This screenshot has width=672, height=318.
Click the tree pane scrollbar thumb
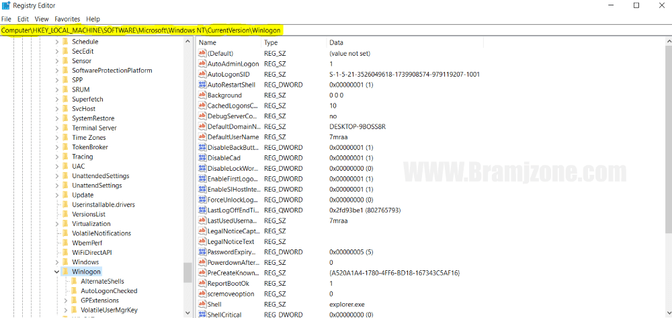(187, 272)
